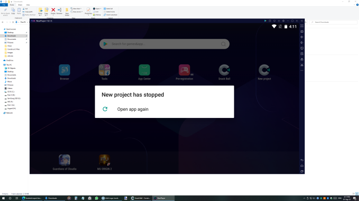Open the NoxPlayer hamburger menu
The height and width of the screenshot is (201, 359).
(x=279, y=21)
